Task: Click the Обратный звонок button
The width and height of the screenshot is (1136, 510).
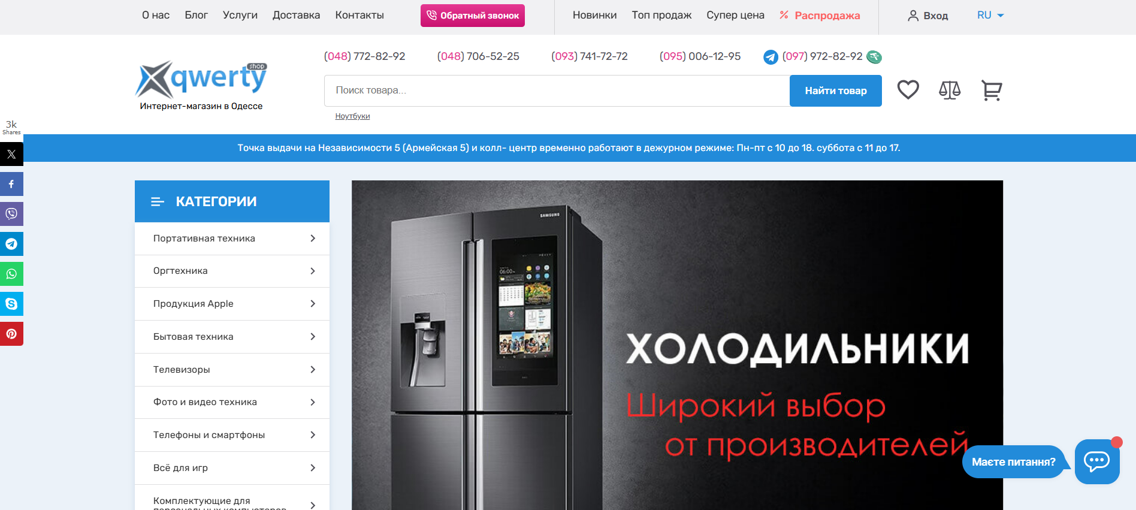Action: 473,16
